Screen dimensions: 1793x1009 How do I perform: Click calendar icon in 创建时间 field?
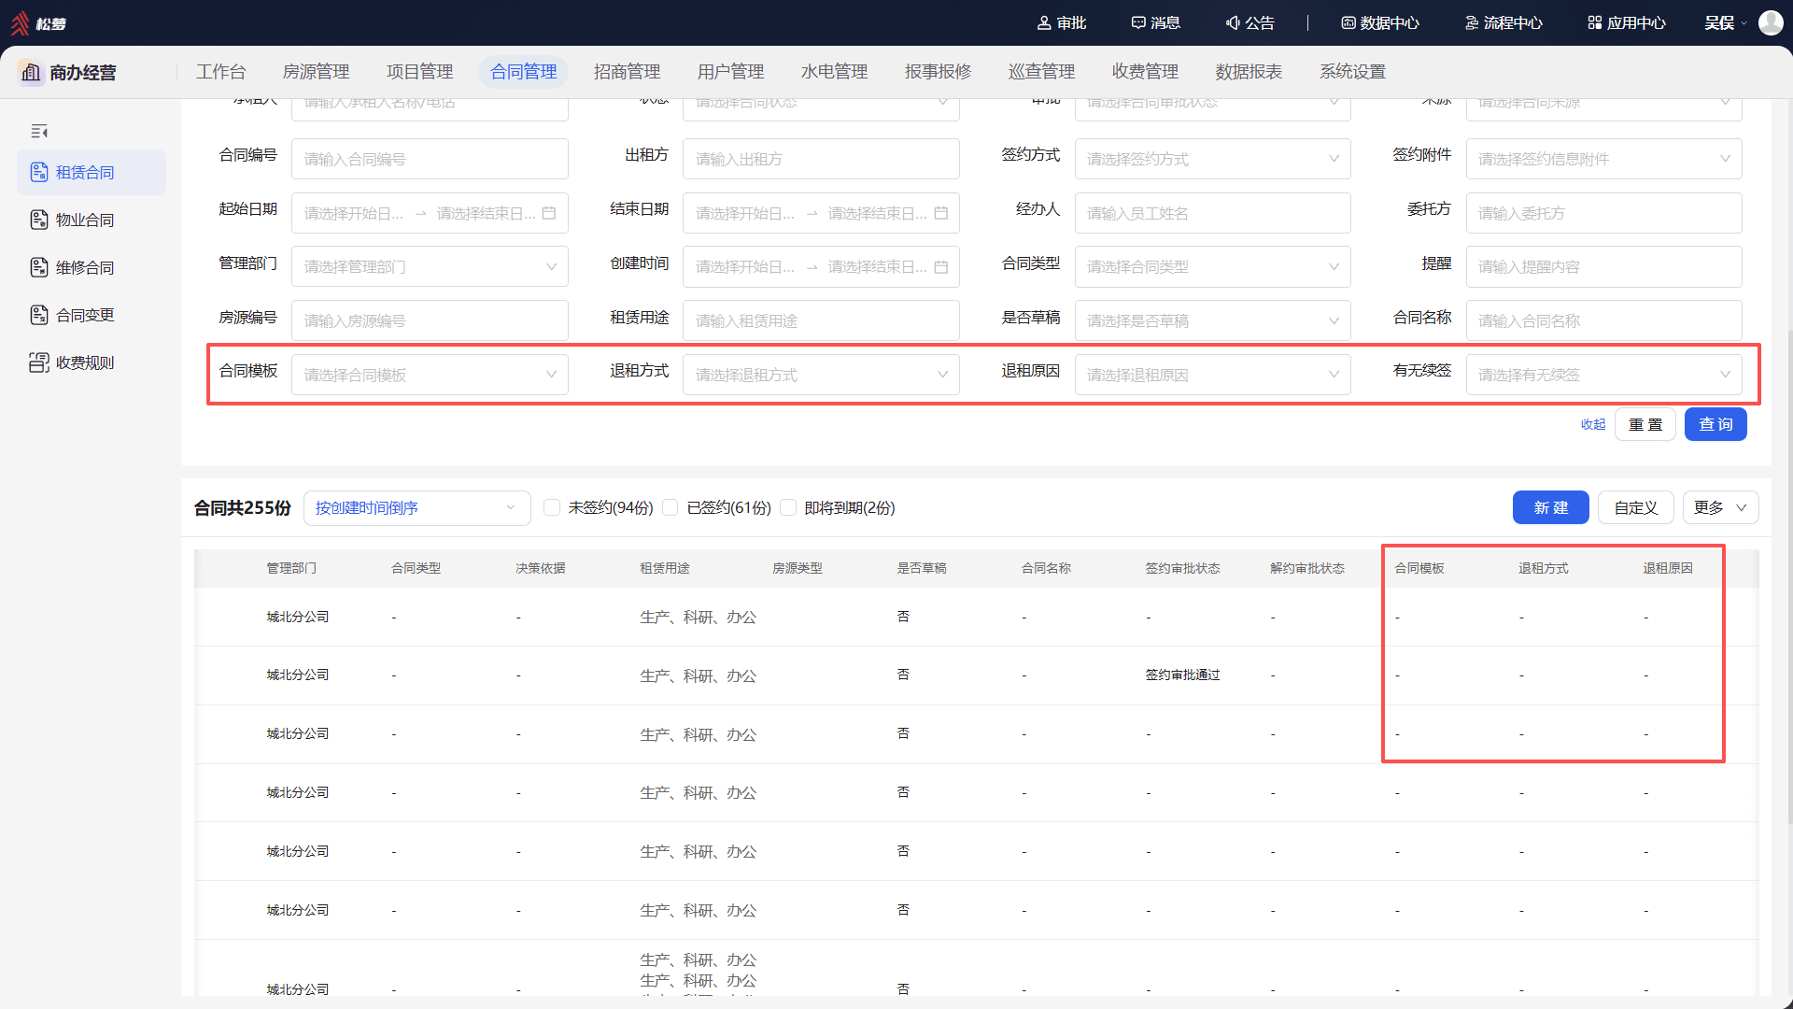coord(941,267)
